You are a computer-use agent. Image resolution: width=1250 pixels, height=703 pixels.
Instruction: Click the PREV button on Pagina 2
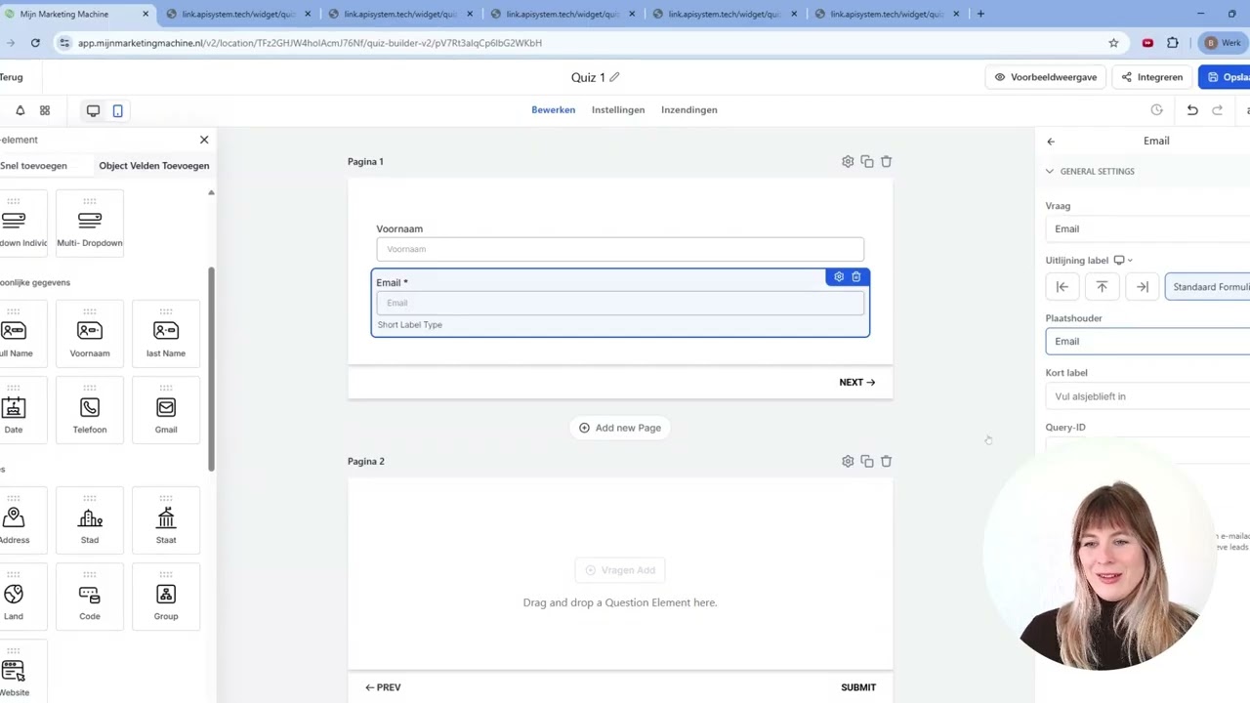(x=383, y=687)
